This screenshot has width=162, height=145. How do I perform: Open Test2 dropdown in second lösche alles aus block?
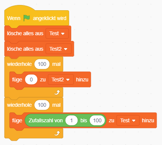58,49
